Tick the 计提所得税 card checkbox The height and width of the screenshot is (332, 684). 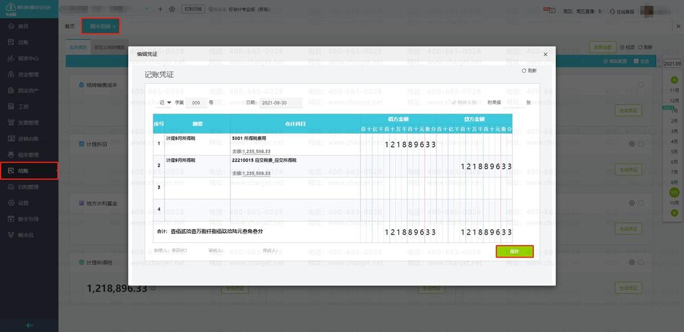pyautogui.click(x=641, y=262)
